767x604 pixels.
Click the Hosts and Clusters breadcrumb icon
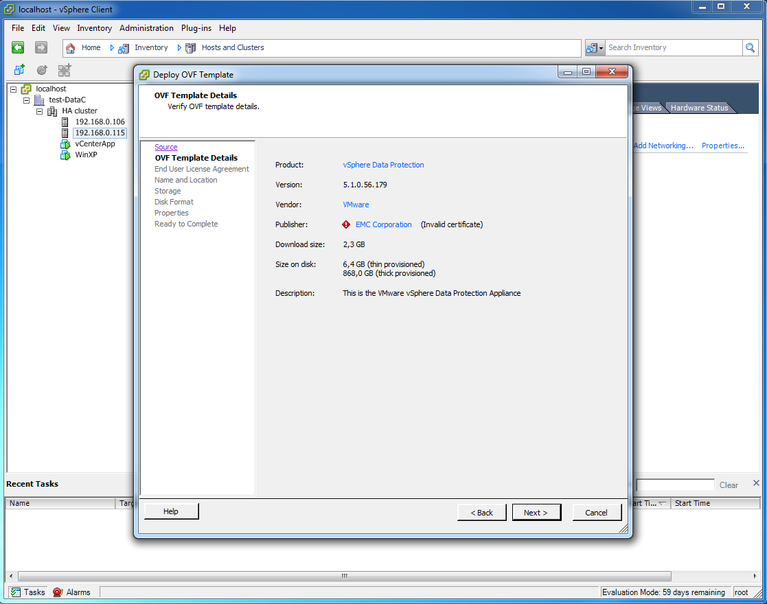click(191, 48)
